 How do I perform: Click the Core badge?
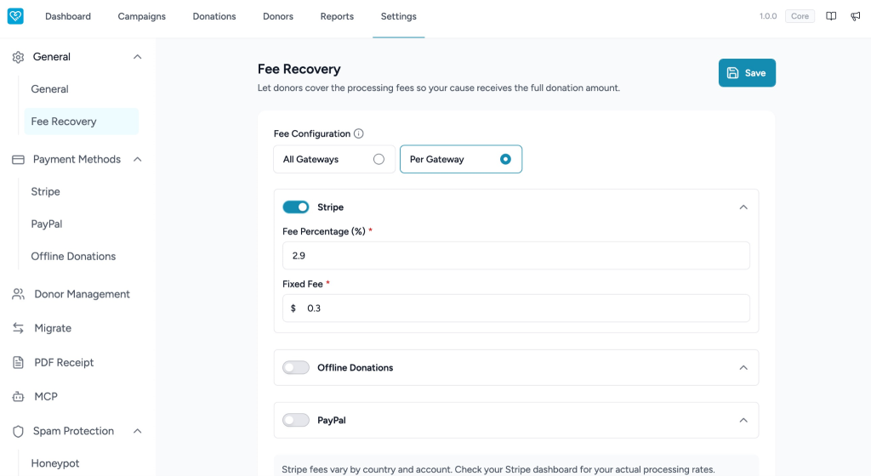[800, 16]
